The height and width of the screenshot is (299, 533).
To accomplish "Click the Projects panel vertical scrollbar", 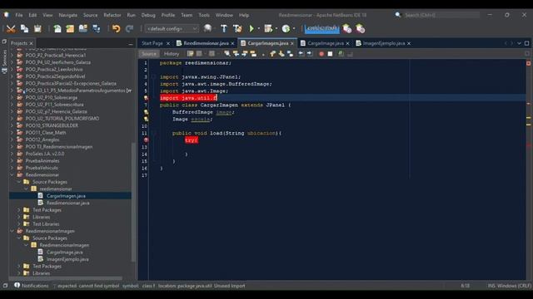I will [133, 202].
